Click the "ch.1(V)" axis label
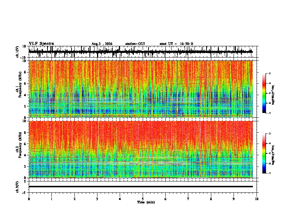This screenshot has width=289, height=223. [x=18, y=52]
